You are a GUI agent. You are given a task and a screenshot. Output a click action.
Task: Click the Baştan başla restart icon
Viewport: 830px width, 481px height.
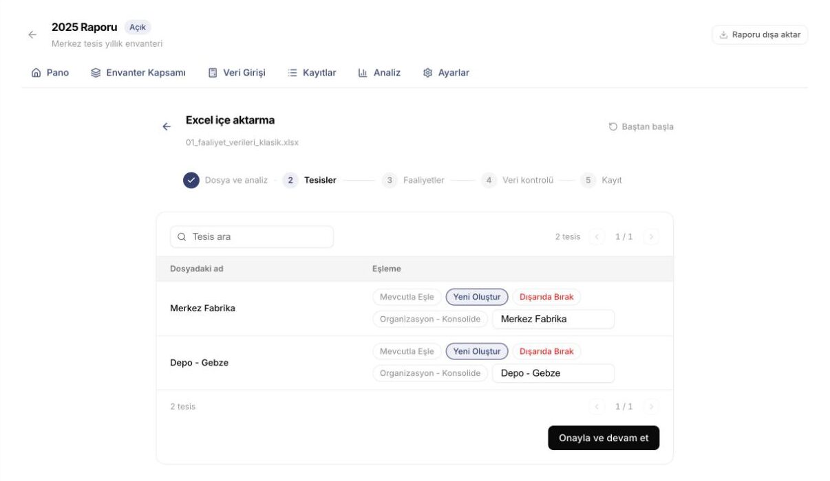(x=613, y=126)
